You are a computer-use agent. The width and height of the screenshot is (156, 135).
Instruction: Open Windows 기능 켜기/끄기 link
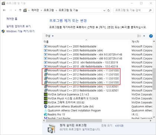[x=20, y=31]
